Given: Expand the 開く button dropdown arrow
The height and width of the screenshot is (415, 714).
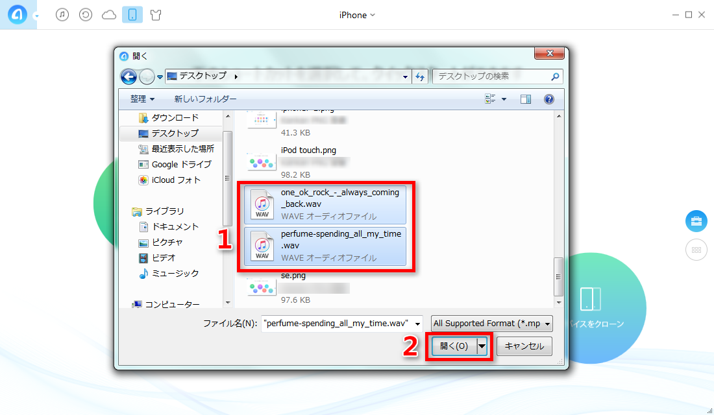Looking at the screenshot, I should [x=482, y=346].
